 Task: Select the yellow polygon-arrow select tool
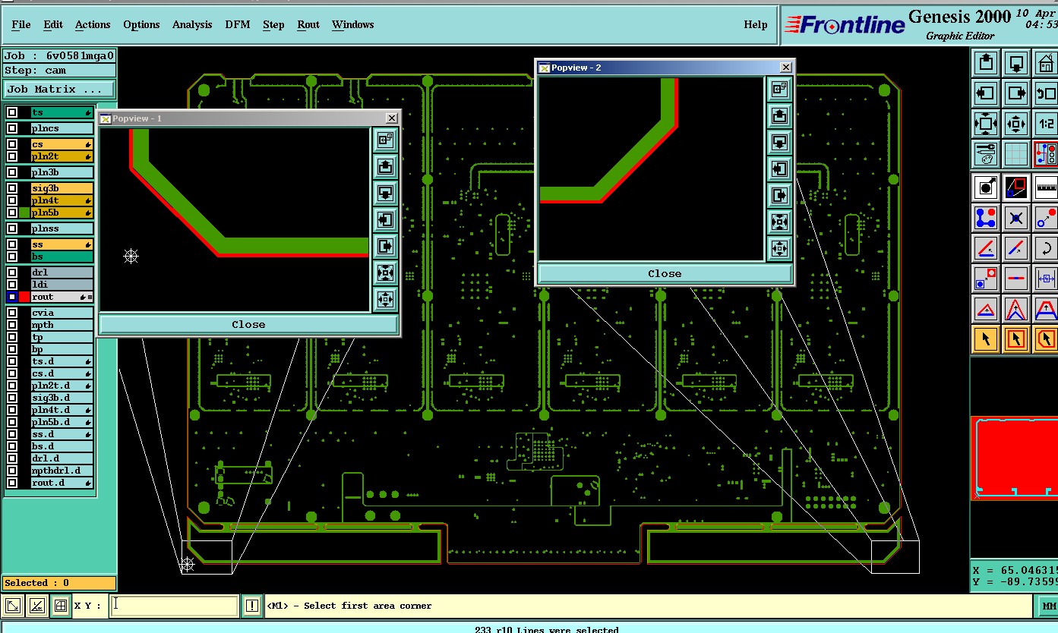pyautogui.click(x=1046, y=339)
